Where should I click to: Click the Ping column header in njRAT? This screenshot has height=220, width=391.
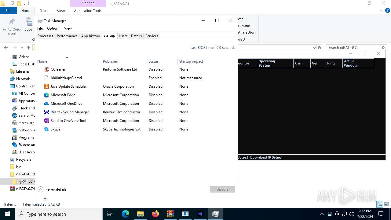click(334, 63)
